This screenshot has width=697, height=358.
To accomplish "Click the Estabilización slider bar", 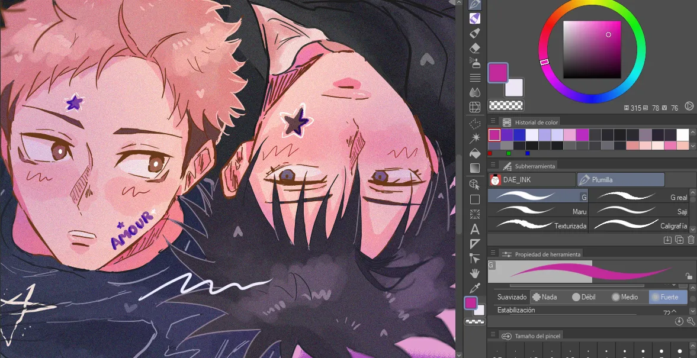I will (x=573, y=314).
